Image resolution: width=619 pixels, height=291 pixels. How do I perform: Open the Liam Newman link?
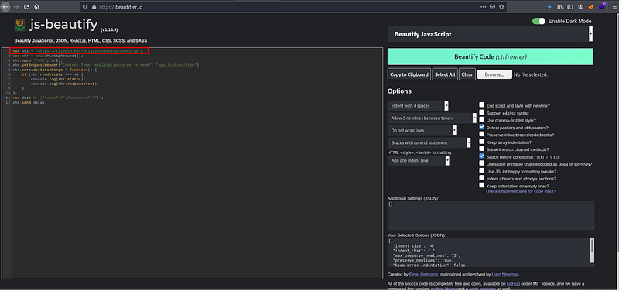click(x=506, y=275)
